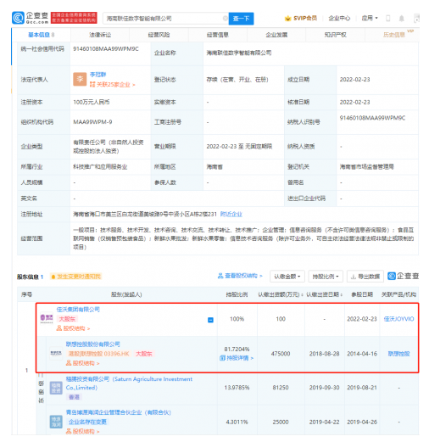The width and height of the screenshot is (429, 442).
Task: Open 佳沃集团有限公司 shareholder link
Action: [x=78, y=310]
